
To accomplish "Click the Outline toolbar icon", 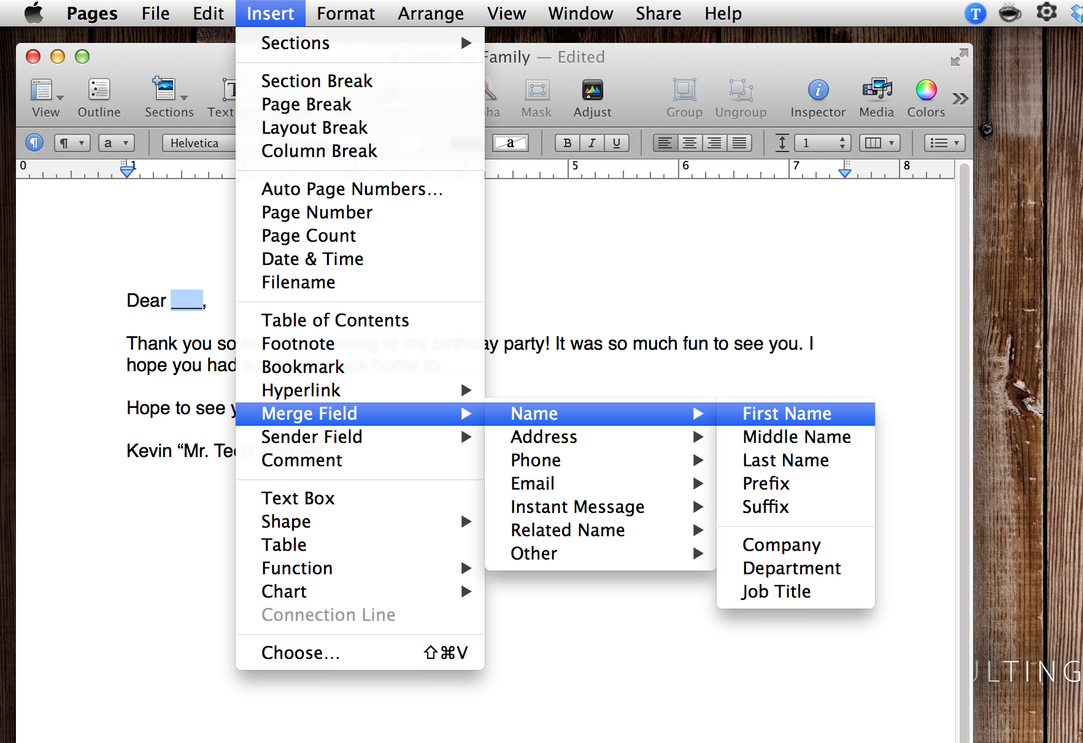I will click(99, 97).
